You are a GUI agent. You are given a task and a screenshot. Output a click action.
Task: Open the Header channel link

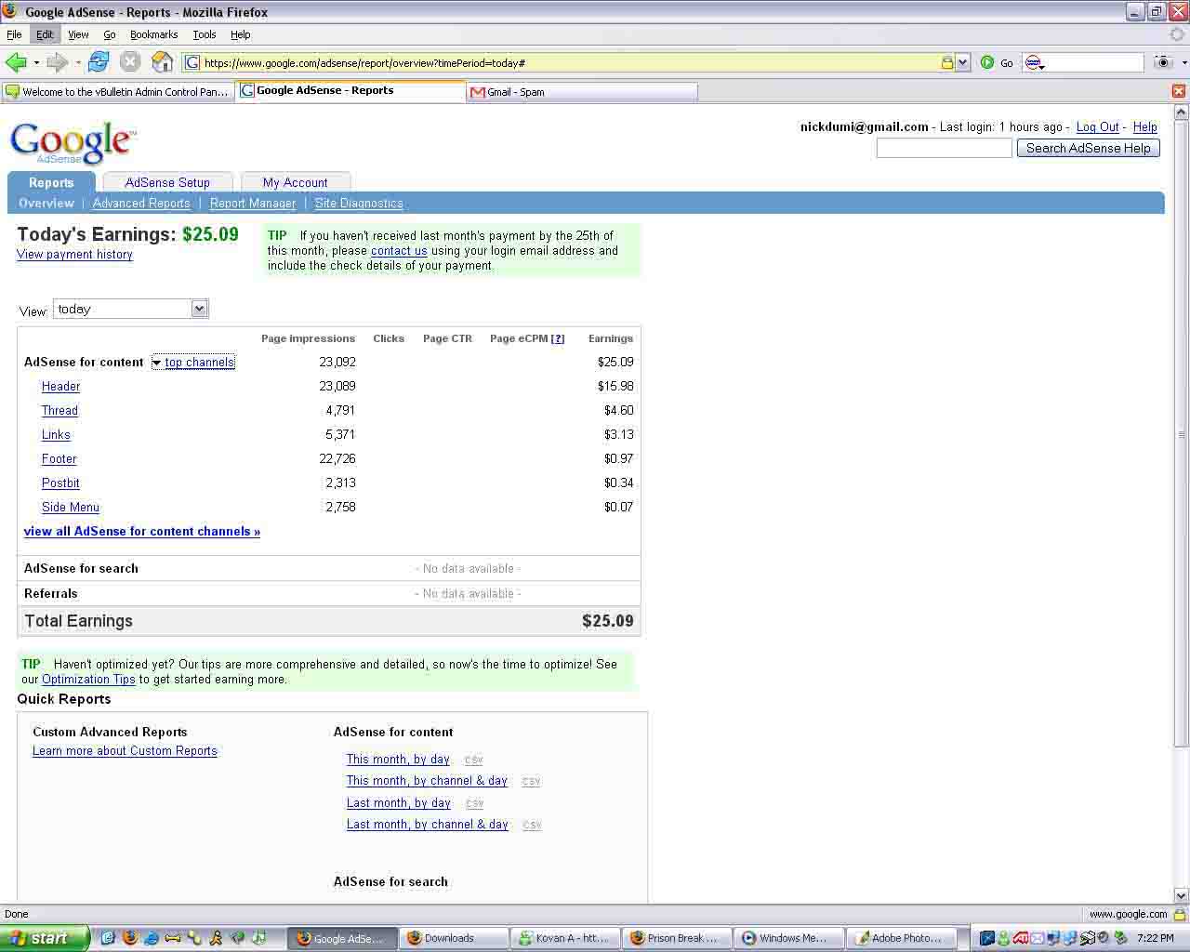60,387
